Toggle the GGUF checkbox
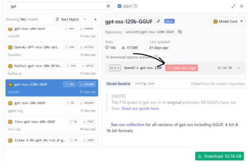The height and width of the screenshot is (163, 247). [x=119, y=6]
